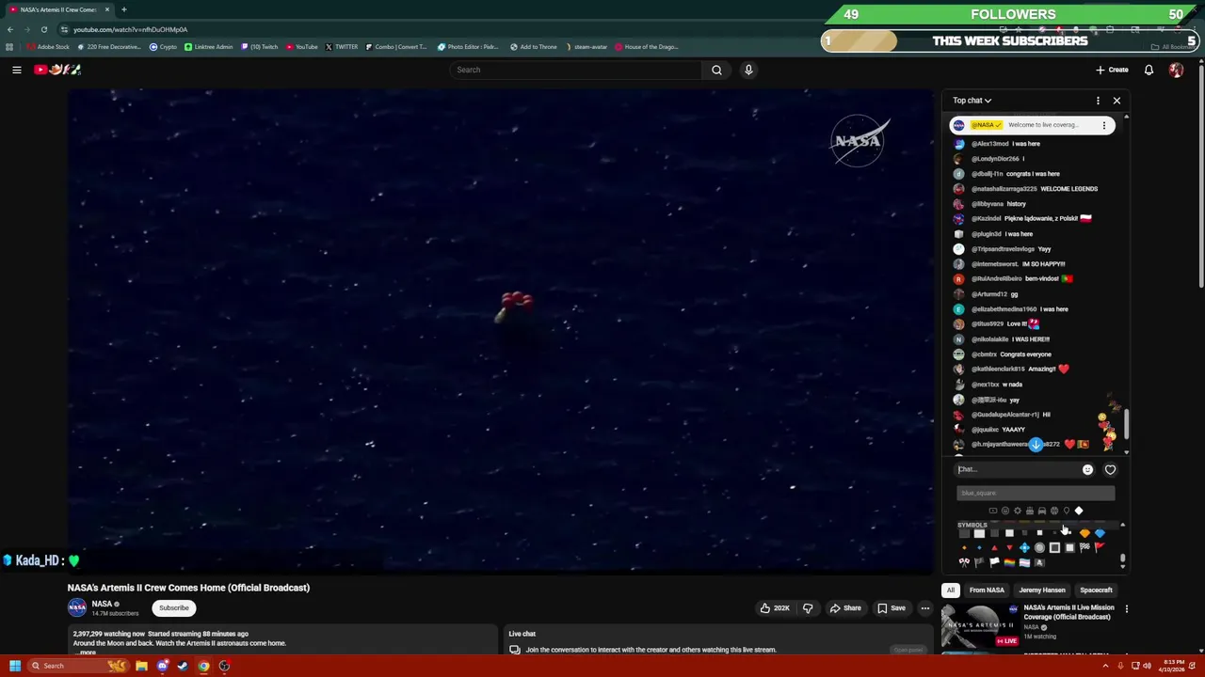The image size is (1205, 677).
Task: Expand the Top chat dropdown
Action: tap(972, 101)
